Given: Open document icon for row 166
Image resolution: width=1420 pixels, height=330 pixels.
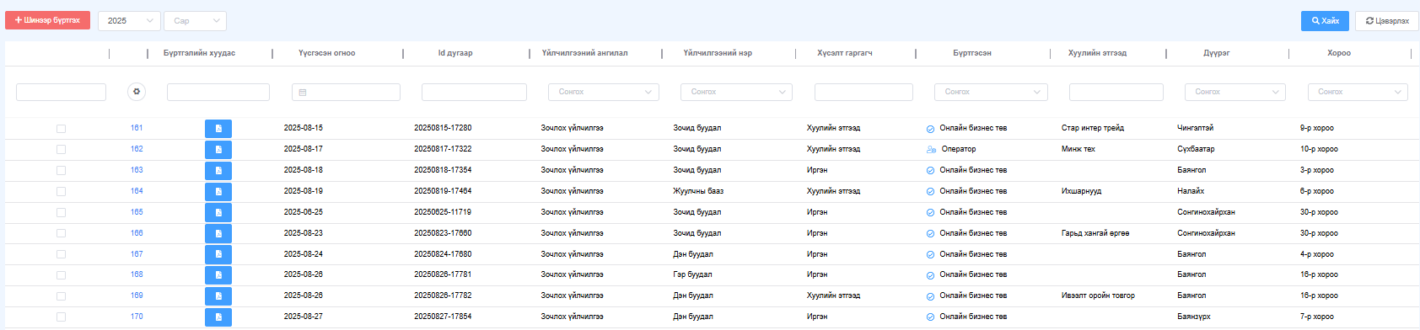Looking at the screenshot, I should click(x=218, y=234).
